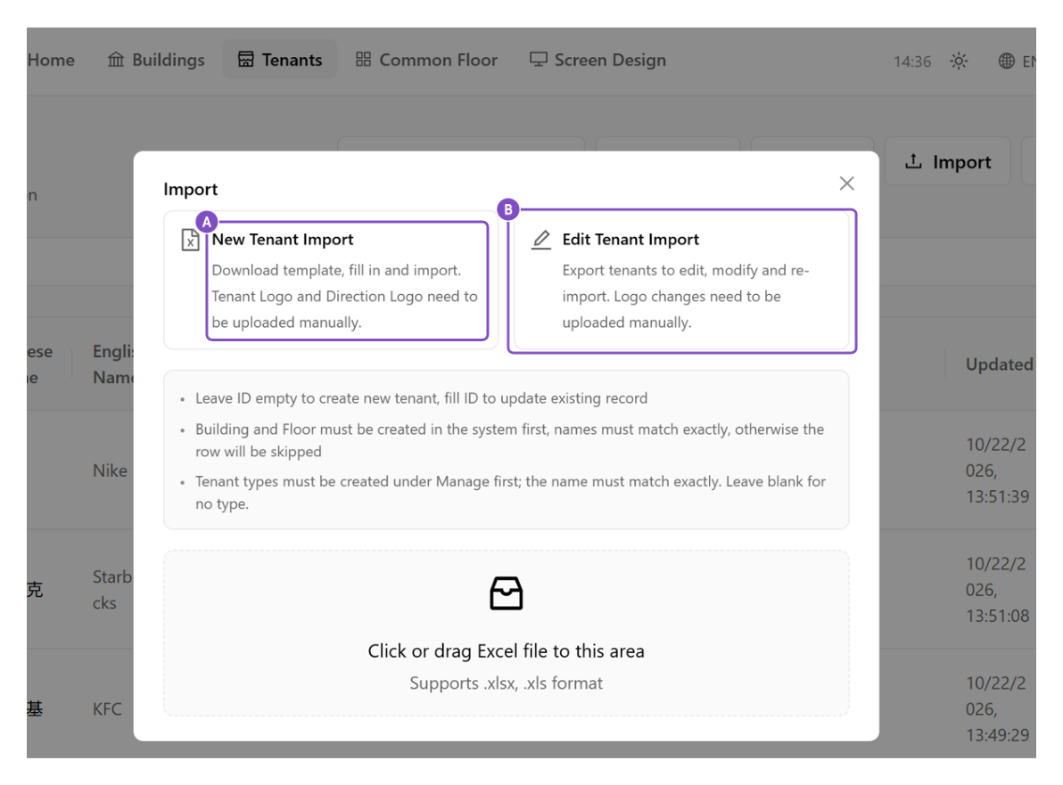
Task: Click the Import button in the toolbar
Action: 948,162
